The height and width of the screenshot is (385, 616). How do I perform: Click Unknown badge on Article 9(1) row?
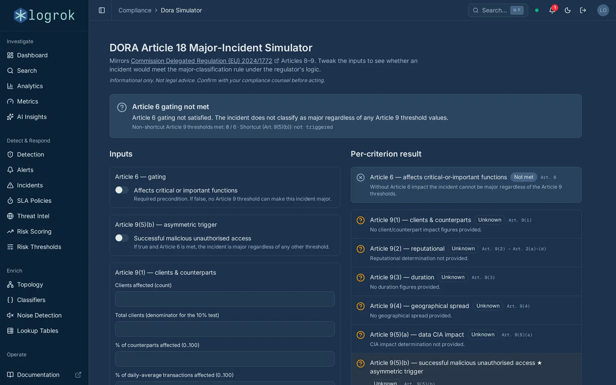[x=489, y=220]
